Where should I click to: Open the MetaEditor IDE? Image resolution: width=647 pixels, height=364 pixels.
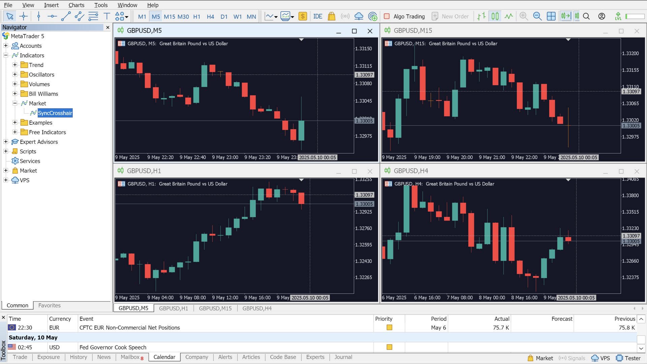coord(317,16)
